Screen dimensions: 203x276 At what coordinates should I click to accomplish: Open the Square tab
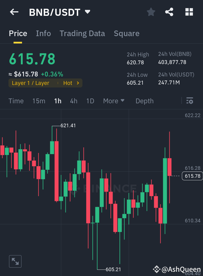click(126, 33)
